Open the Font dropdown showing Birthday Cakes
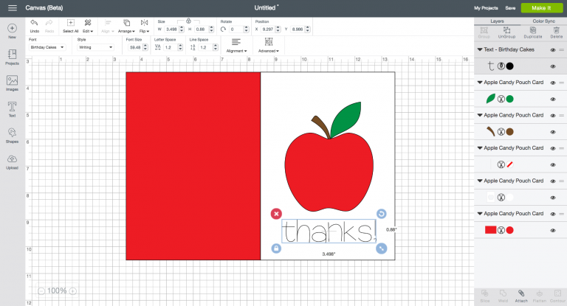 pos(47,47)
